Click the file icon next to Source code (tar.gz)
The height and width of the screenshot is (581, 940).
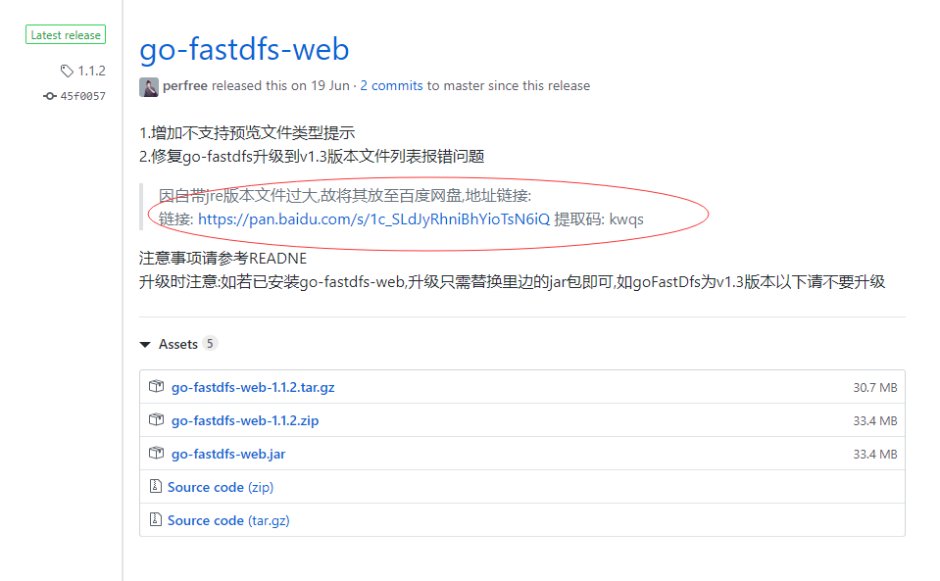point(156,519)
